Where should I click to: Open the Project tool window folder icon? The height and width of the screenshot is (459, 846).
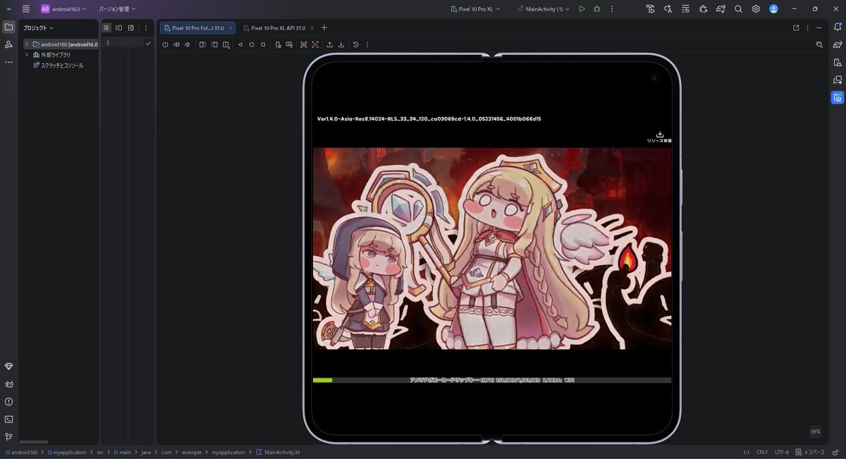click(x=8, y=27)
